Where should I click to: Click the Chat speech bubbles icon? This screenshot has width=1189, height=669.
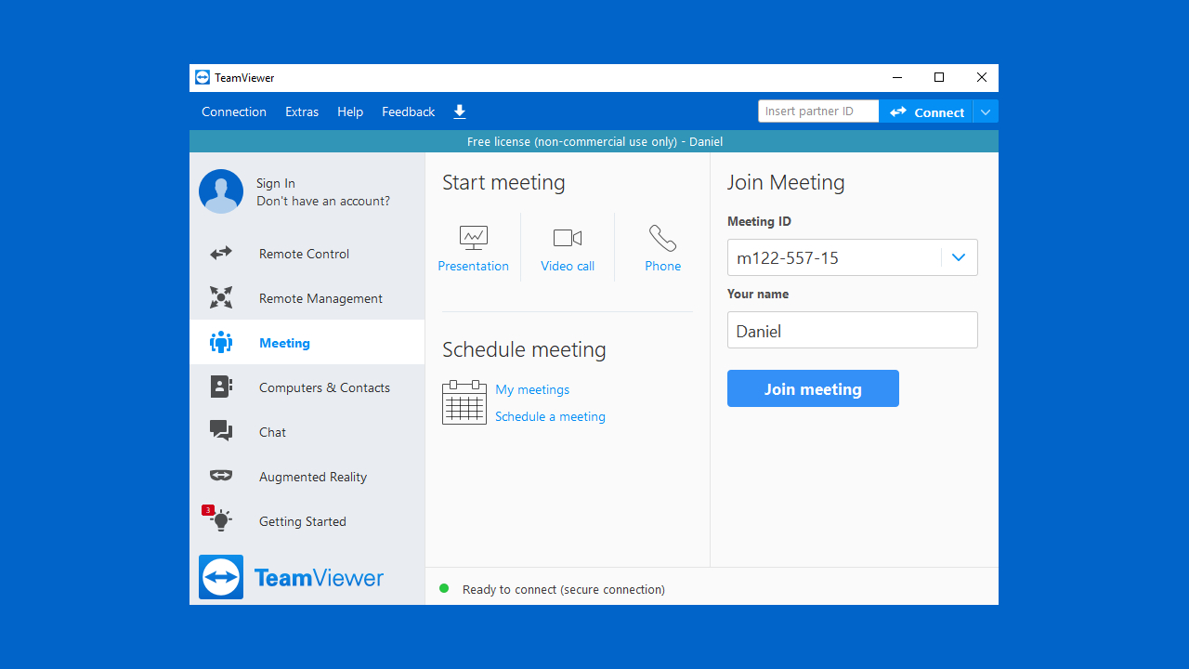pyautogui.click(x=221, y=430)
